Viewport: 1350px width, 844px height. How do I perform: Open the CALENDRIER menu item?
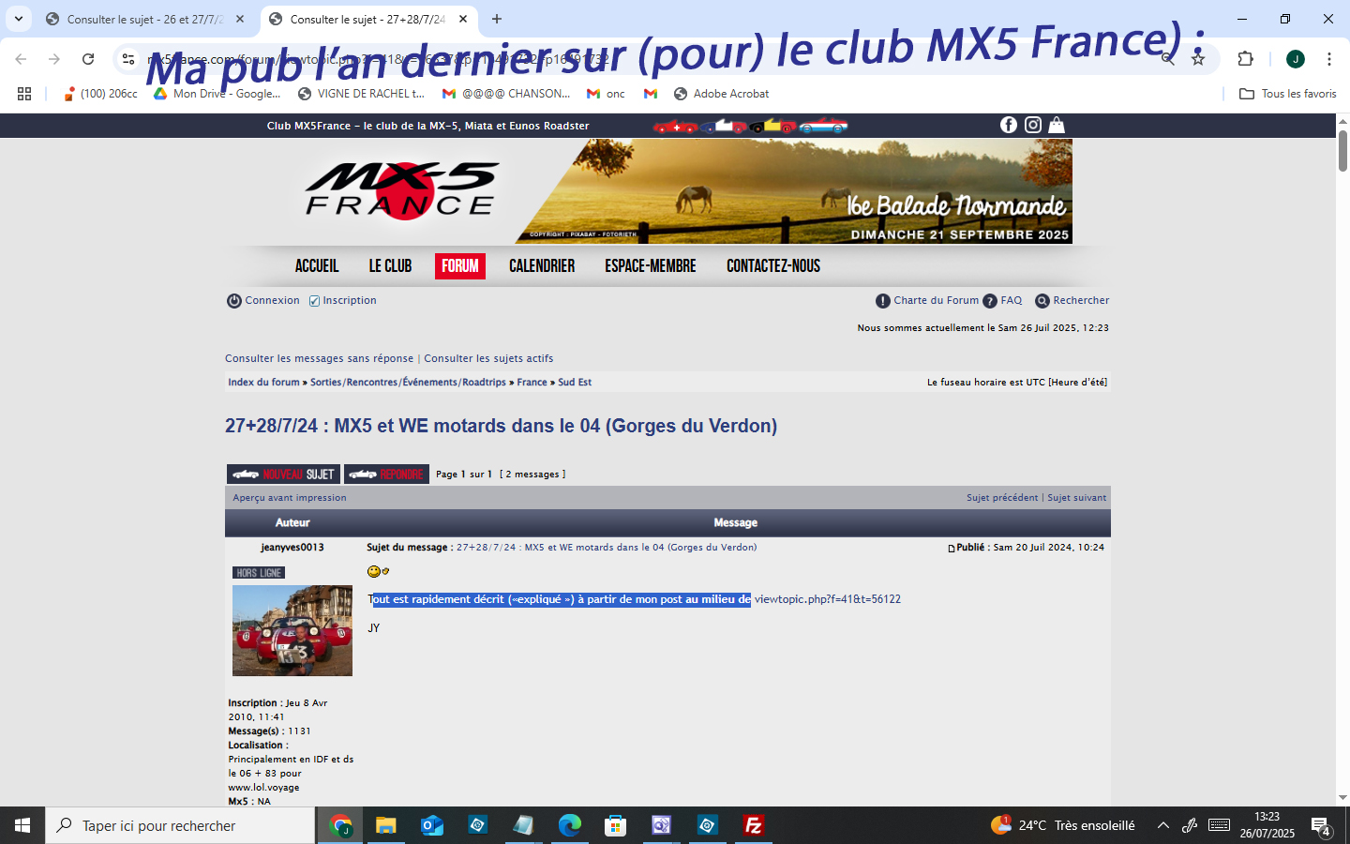542,266
